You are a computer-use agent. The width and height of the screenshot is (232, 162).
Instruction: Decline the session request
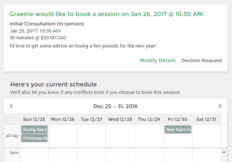coord(201,61)
